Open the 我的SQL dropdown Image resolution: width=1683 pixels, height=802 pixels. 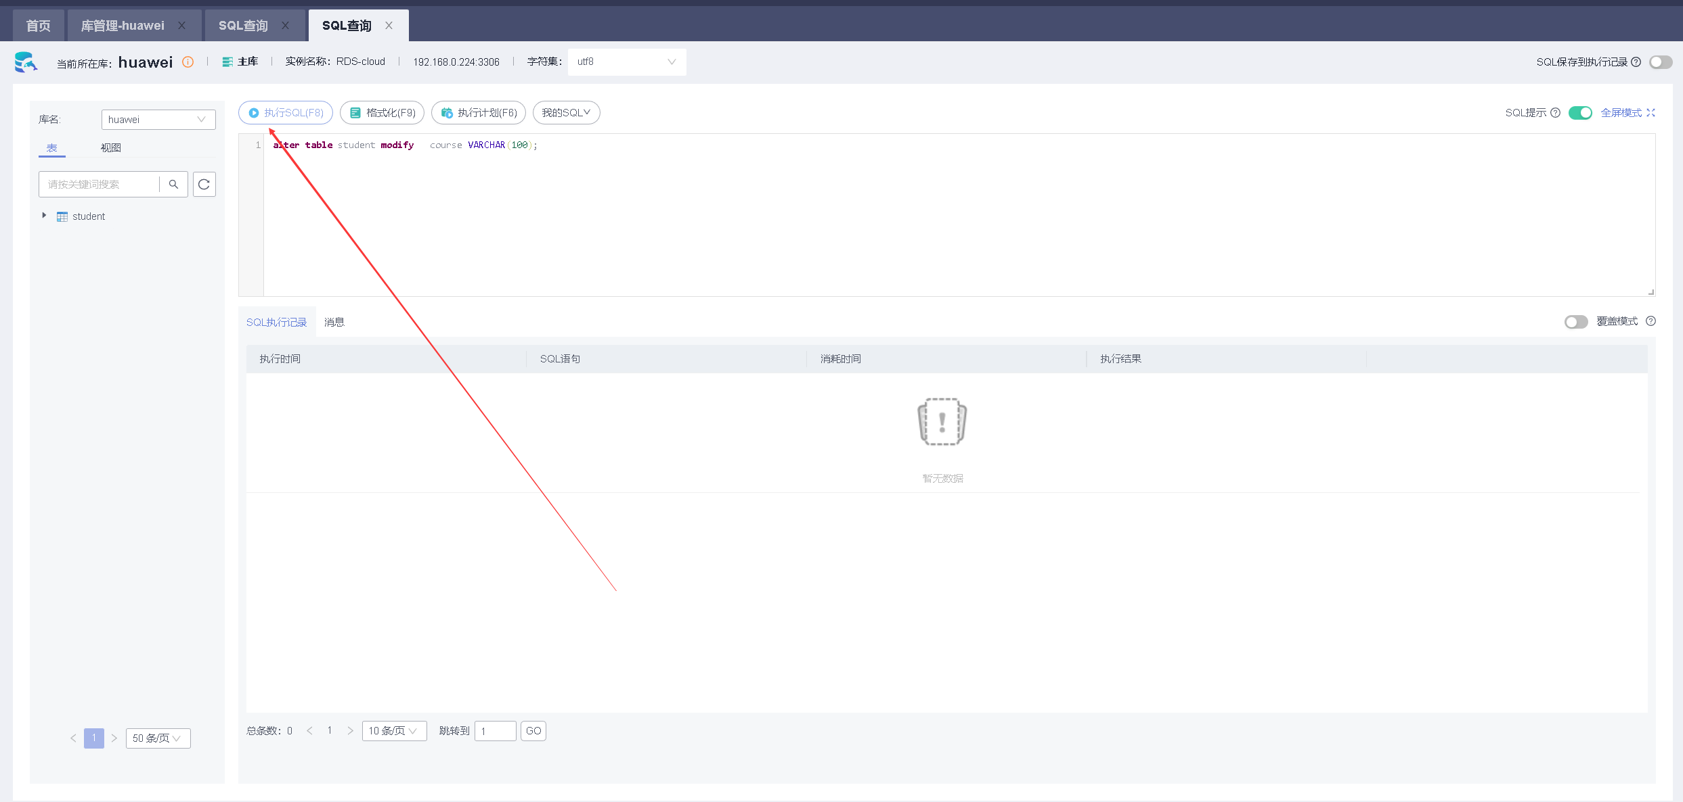(566, 112)
